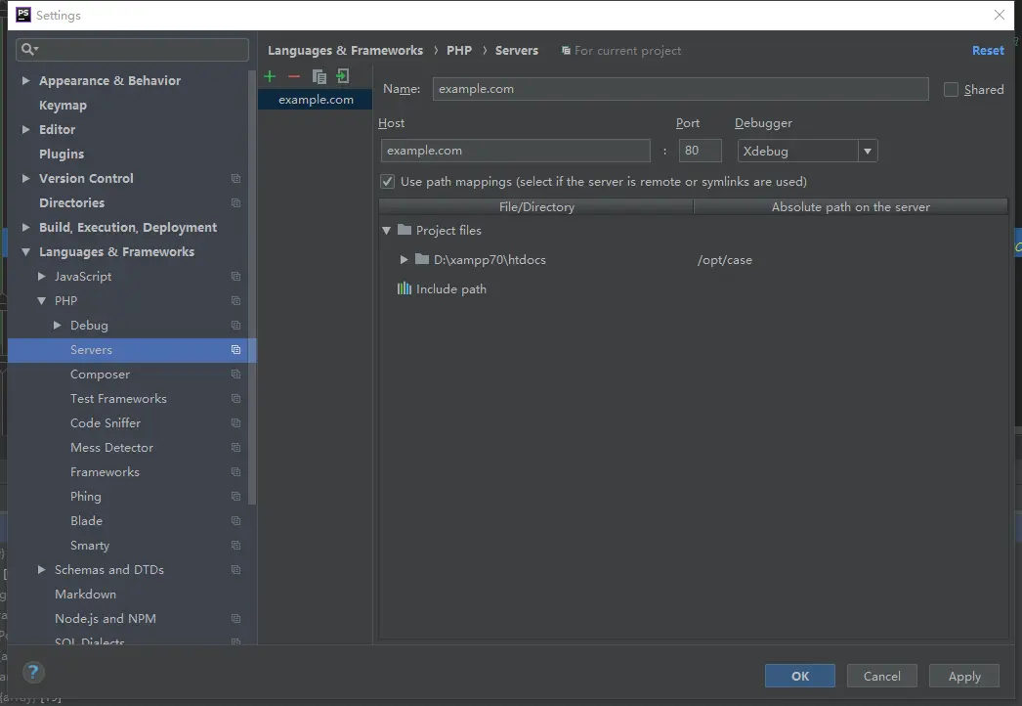This screenshot has height=706, width=1022.
Task: Click the help question mark icon
Action: click(33, 672)
